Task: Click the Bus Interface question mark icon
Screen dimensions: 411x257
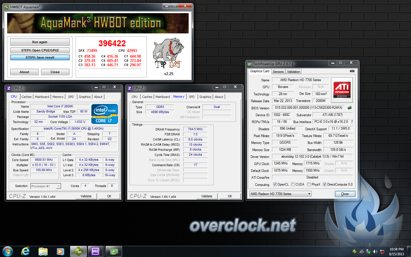Action: click(x=352, y=122)
